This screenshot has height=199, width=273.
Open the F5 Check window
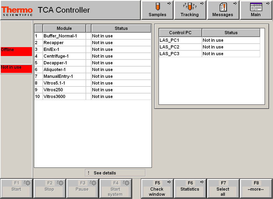pyautogui.click(x=157, y=188)
